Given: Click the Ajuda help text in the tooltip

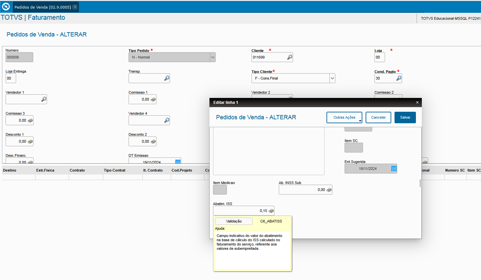Looking at the screenshot, I should [x=249, y=242].
